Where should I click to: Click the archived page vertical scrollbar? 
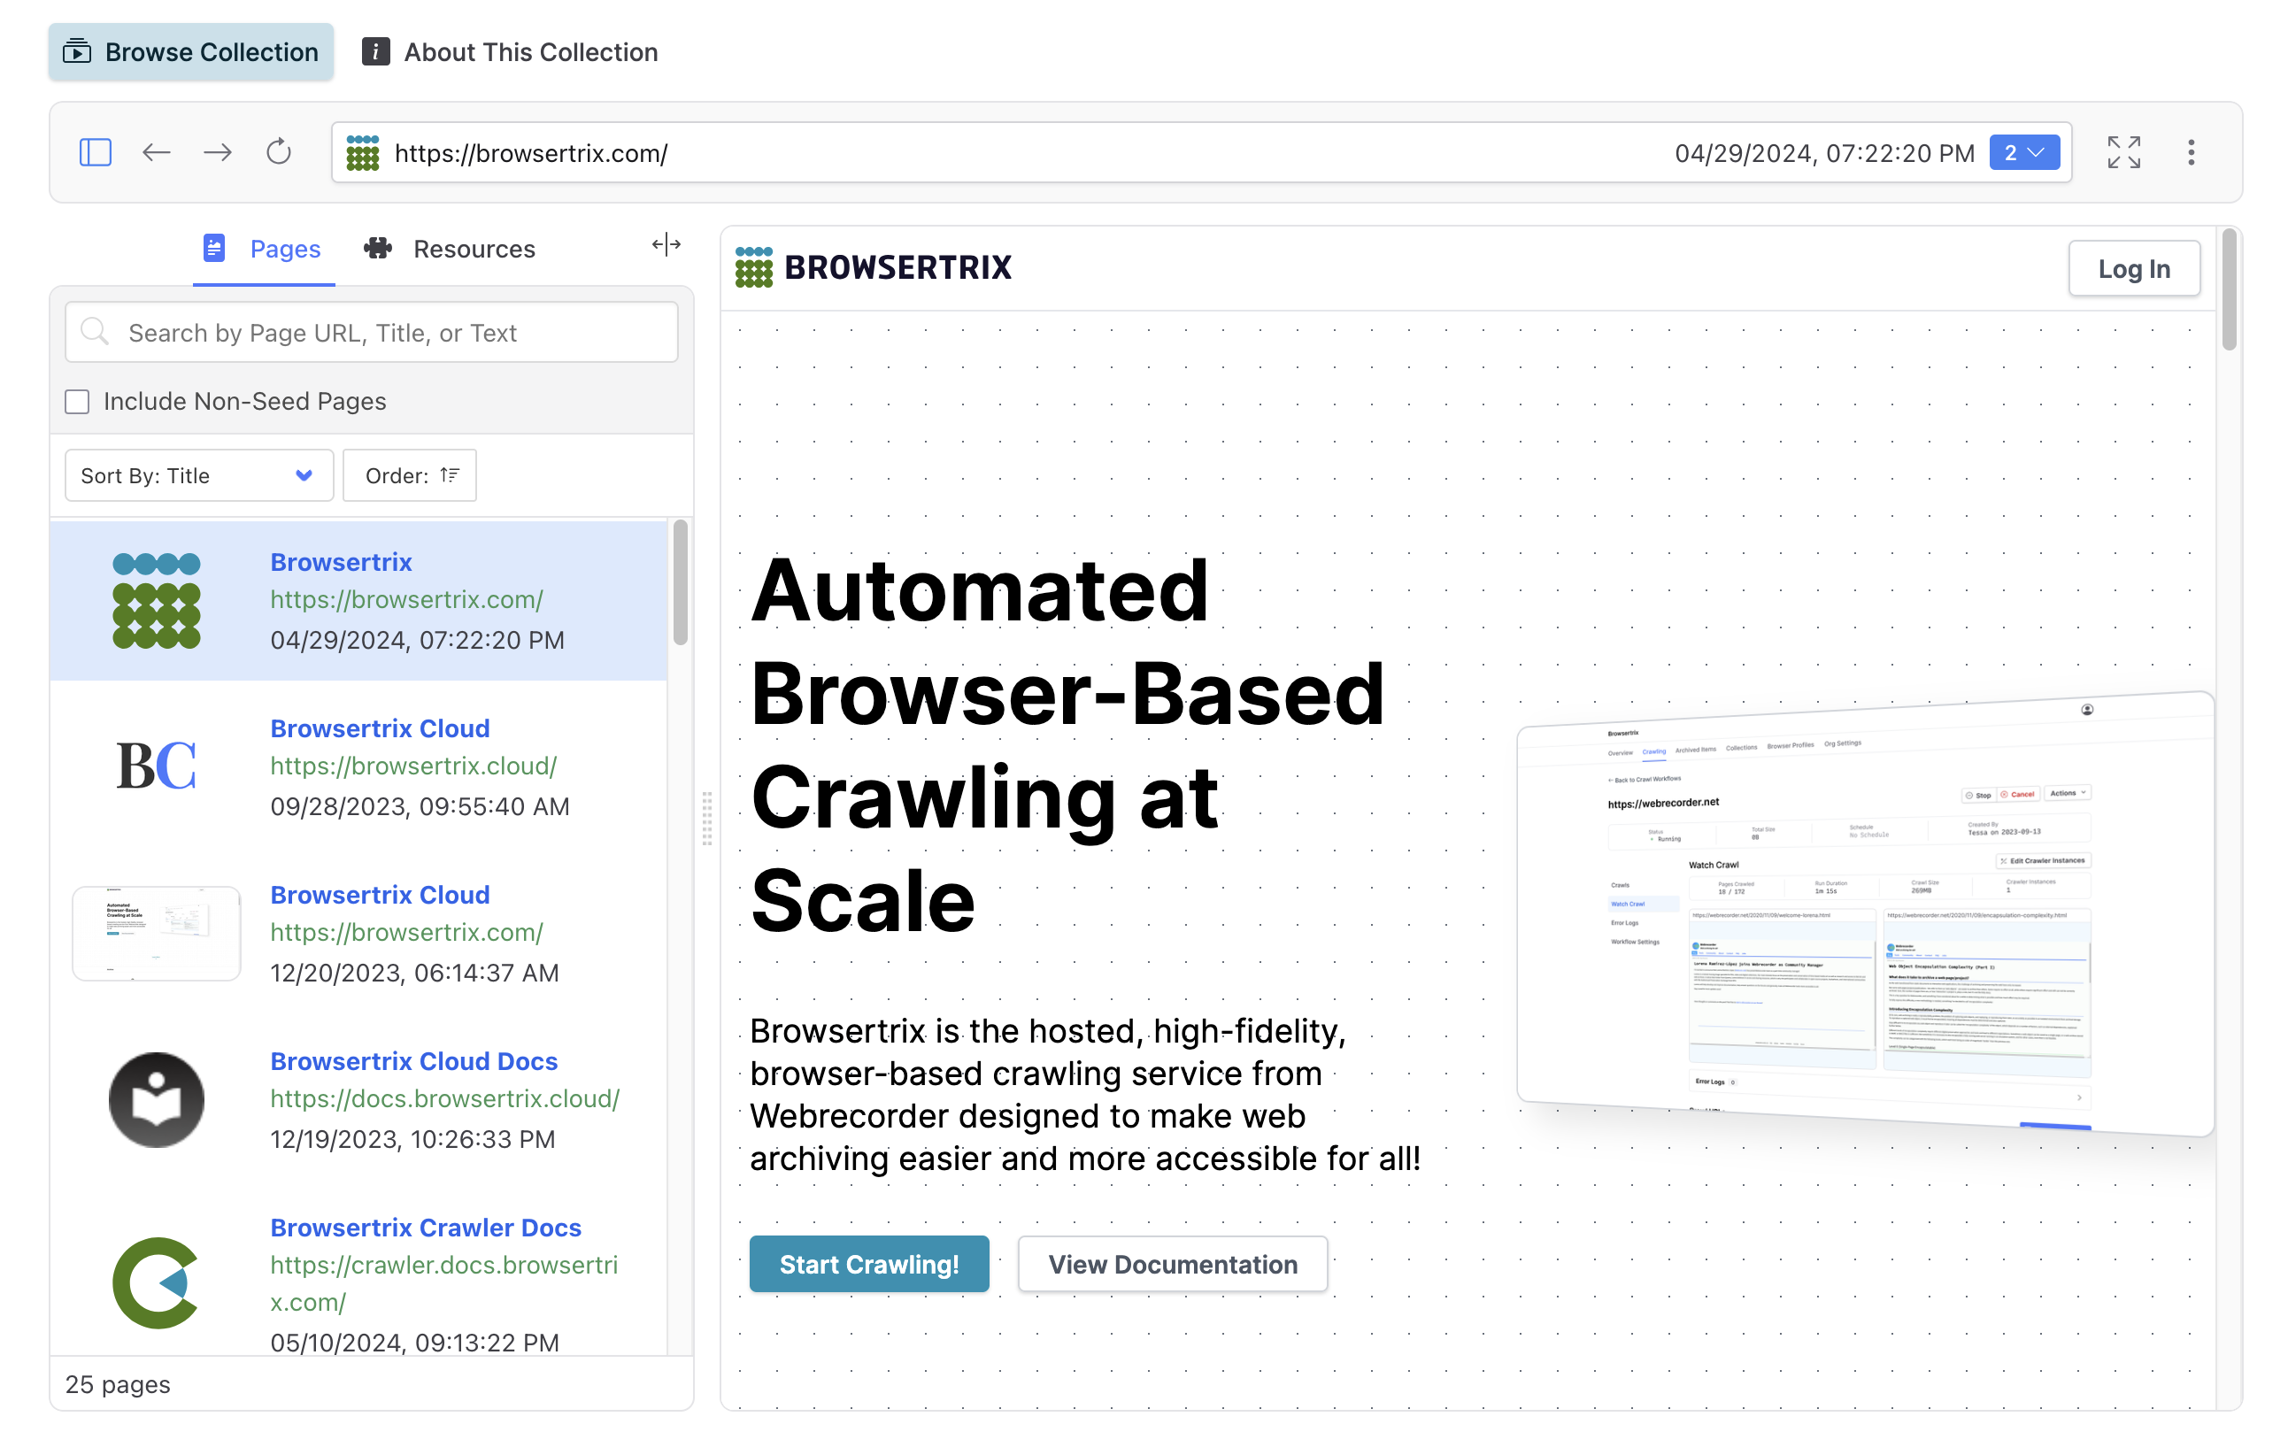pyautogui.click(x=2229, y=289)
